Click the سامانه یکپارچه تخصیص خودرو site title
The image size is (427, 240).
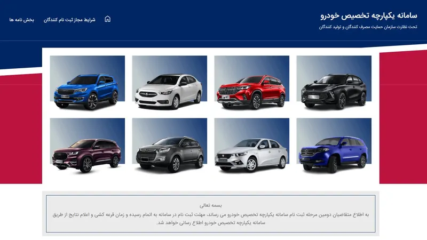coord(369,16)
